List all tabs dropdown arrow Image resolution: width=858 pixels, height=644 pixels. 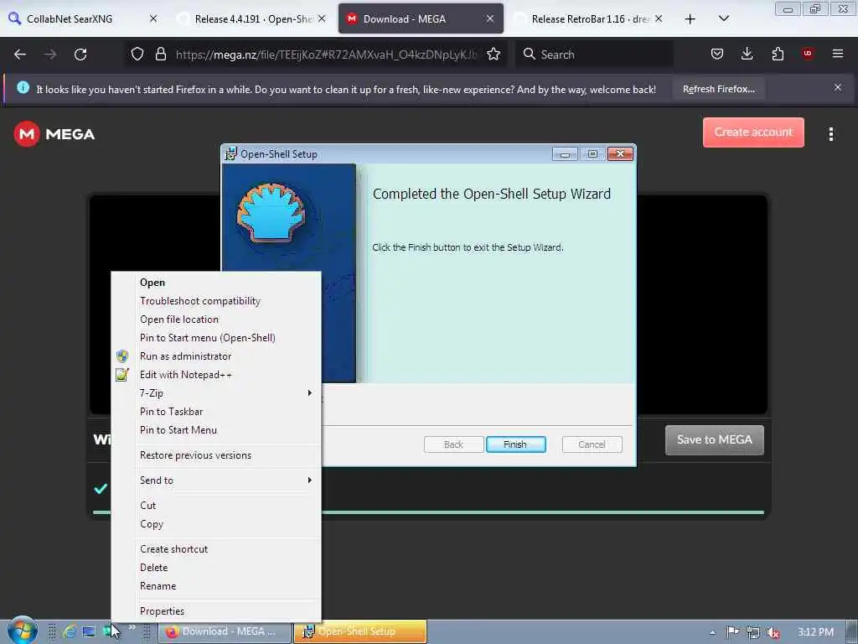click(723, 18)
